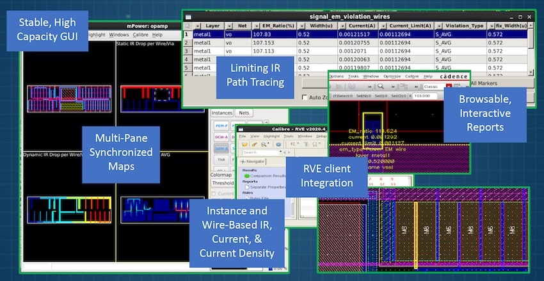Click the X coordinate field showing 103.000
The width and height of the screenshot is (544, 281).
426,96
